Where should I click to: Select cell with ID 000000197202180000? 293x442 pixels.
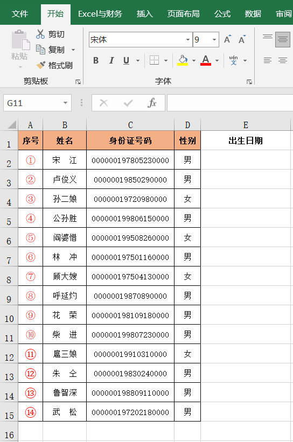click(130, 412)
